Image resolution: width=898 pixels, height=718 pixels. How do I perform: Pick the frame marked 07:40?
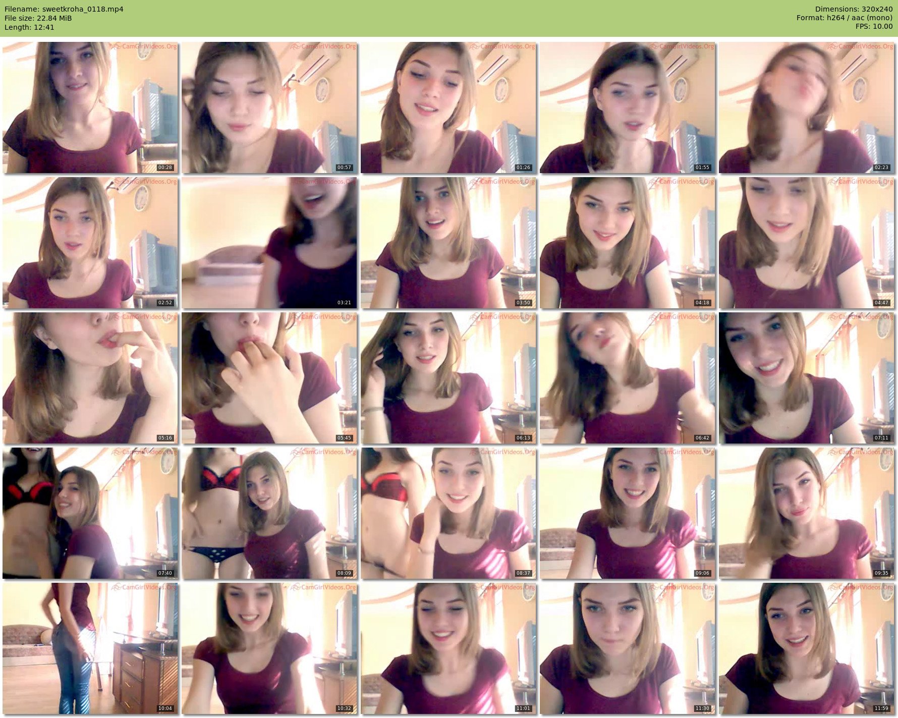[x=90, y=513]
